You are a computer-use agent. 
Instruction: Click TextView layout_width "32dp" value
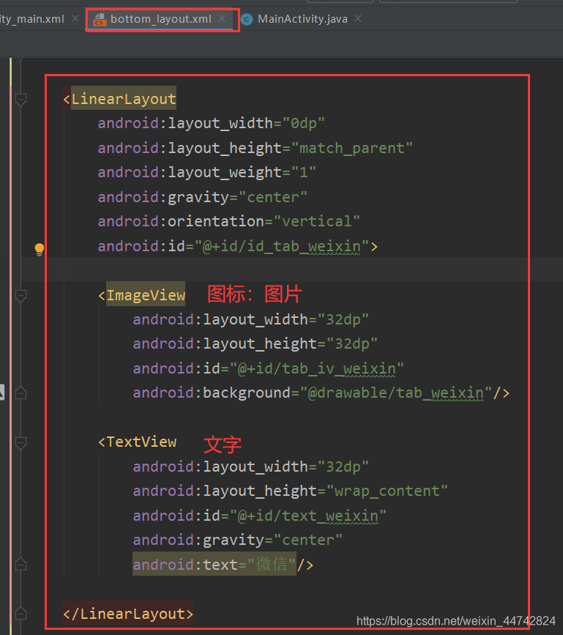click(343, 467)
